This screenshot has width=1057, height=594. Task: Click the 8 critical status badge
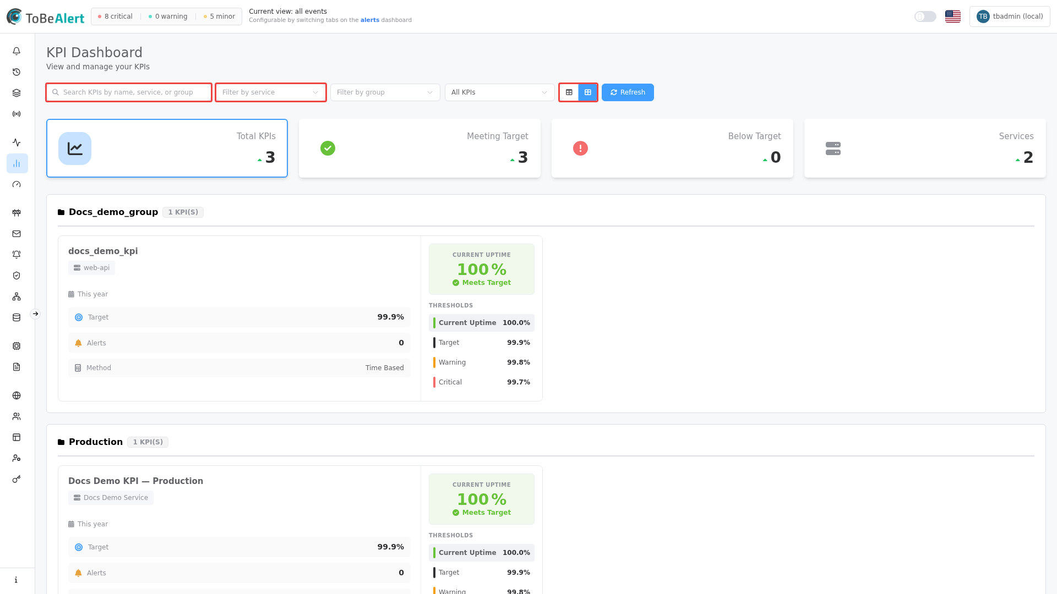[115, 16]
